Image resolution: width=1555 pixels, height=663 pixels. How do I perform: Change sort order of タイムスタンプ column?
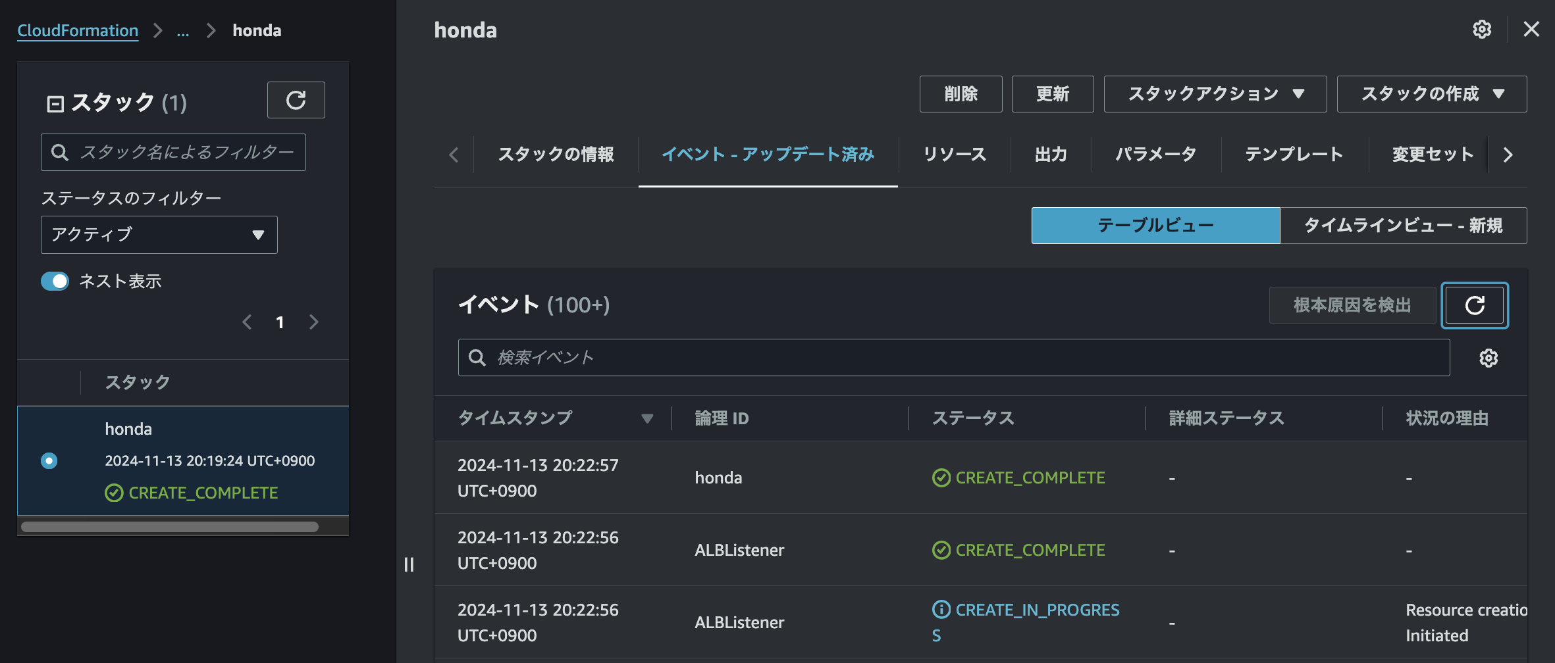tap(648, 418)
